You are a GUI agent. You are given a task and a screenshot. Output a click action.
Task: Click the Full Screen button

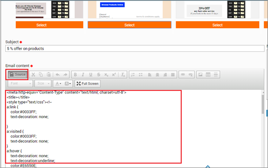pyautogui.click(x=88, y=83)
